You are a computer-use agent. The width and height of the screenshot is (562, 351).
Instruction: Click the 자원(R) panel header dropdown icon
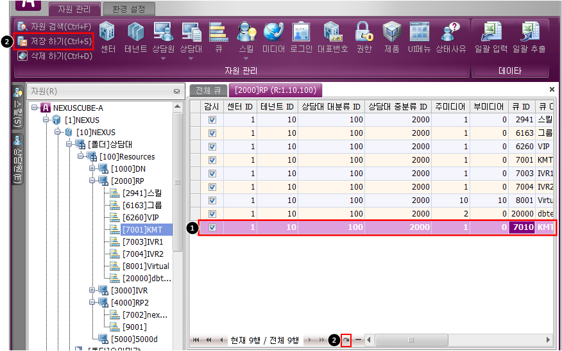point(176,91)
